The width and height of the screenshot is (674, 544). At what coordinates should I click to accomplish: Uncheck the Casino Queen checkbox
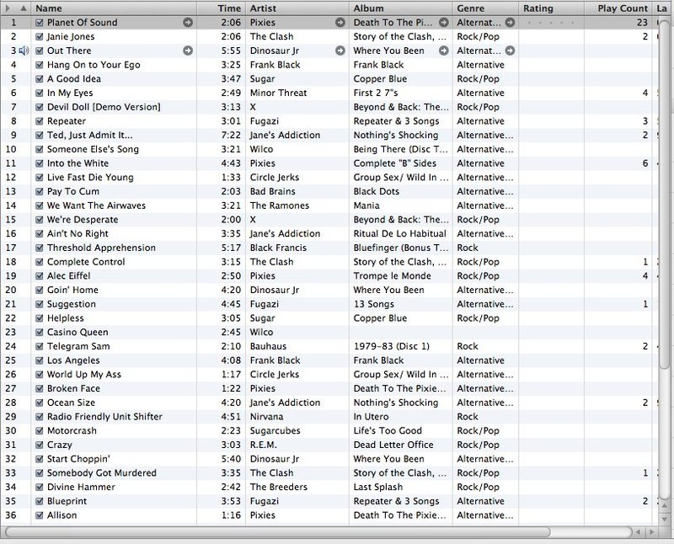(40, 332)
